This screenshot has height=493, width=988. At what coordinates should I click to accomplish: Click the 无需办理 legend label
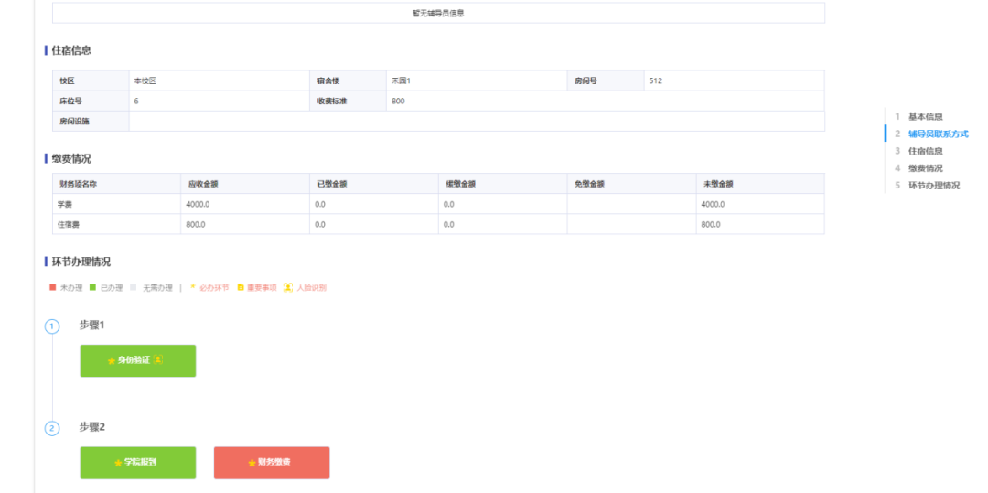tap(156, 288)
